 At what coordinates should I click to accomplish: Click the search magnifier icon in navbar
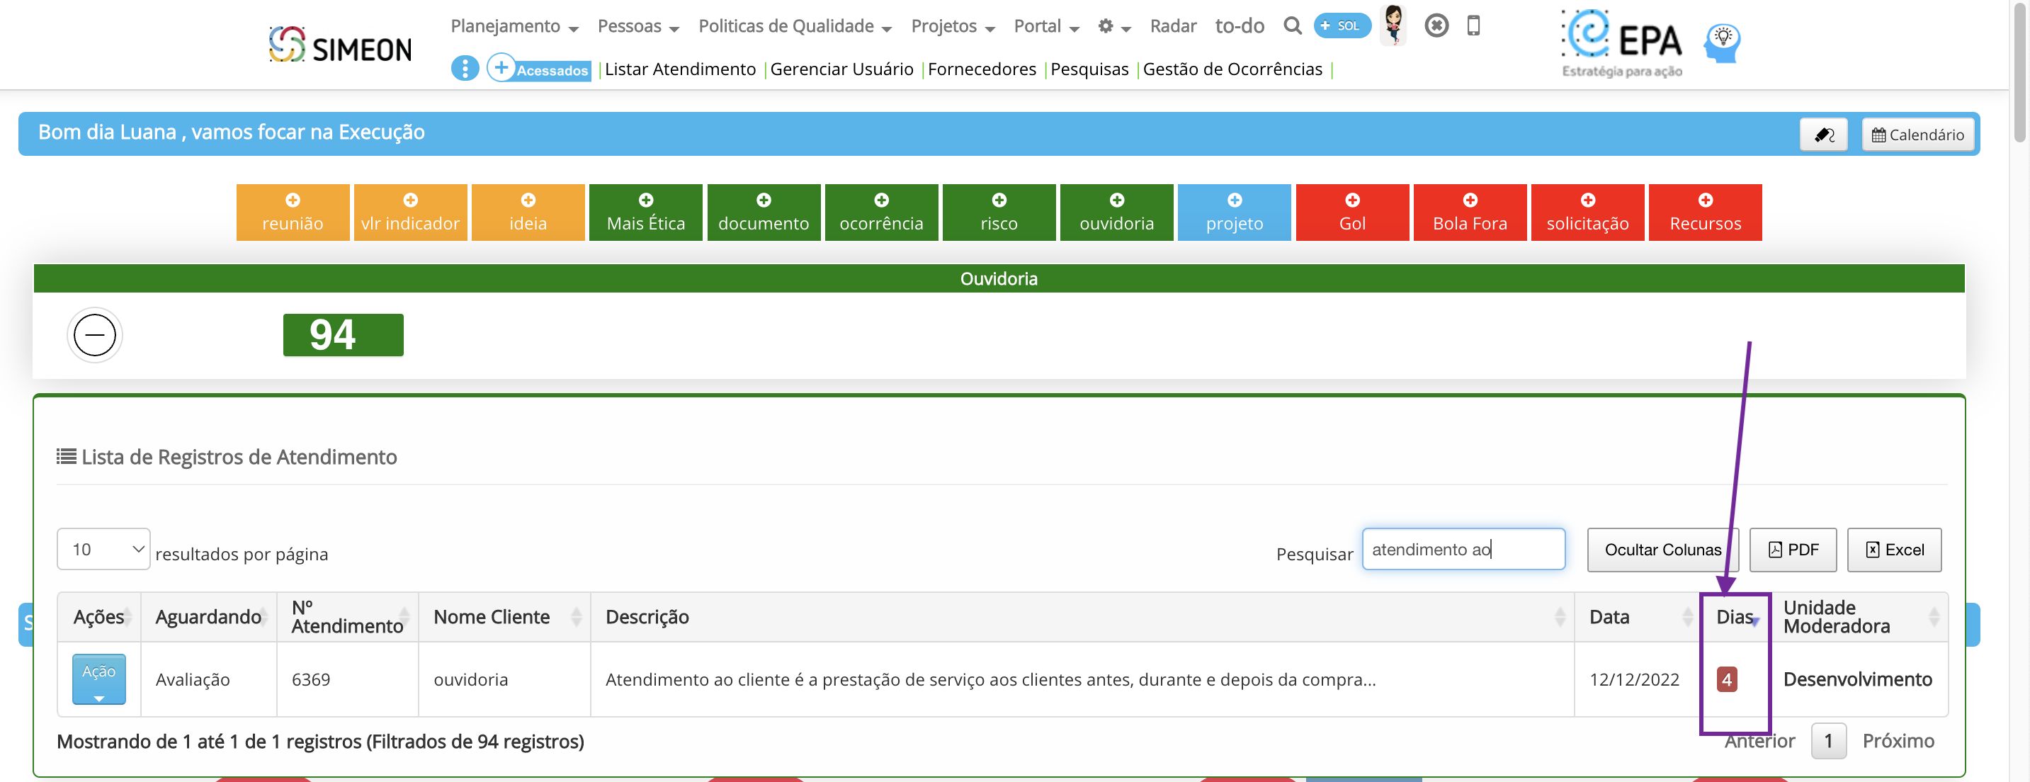coord(1292,26)
